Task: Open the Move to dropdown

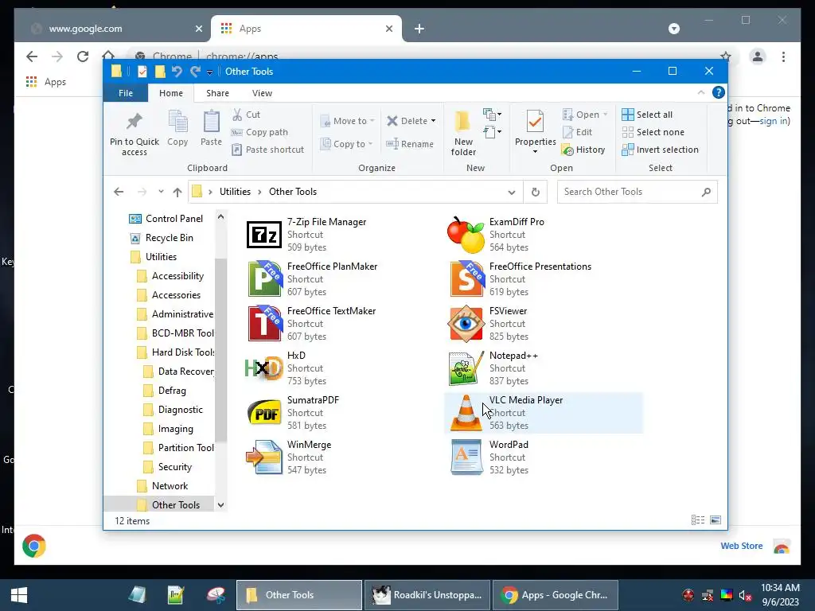Action: coord(347,121)
